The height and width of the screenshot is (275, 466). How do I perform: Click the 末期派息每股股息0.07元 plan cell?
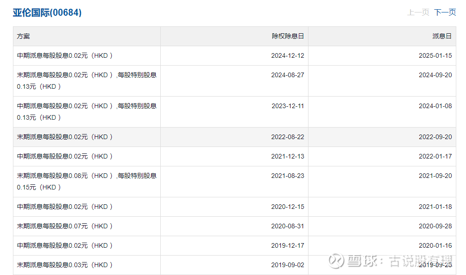pos(65,226)
